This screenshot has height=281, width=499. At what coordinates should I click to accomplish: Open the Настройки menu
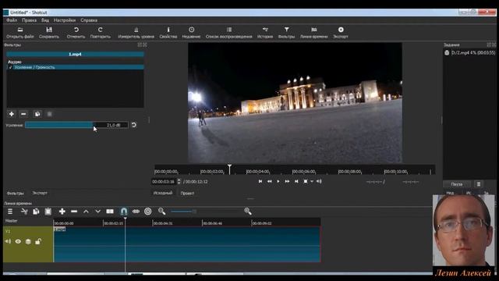(x=65, y=20)
